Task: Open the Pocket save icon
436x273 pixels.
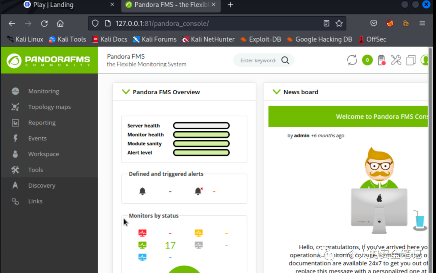Action: point(374,23)
